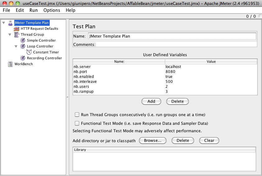Open the Run menu

point(34,10)
